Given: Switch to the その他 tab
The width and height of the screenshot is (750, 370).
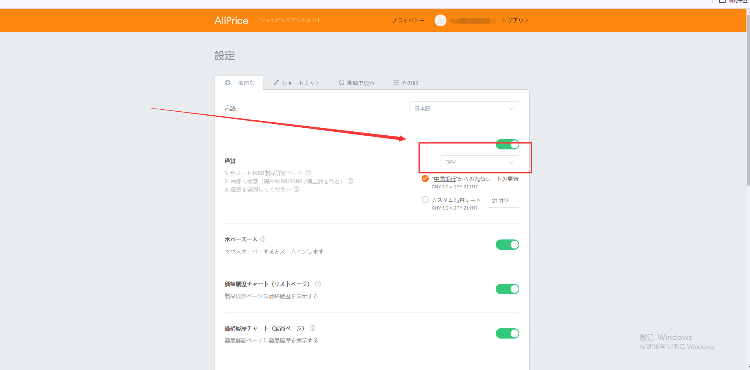Looking at the screenshot, I should coord(406,83).
